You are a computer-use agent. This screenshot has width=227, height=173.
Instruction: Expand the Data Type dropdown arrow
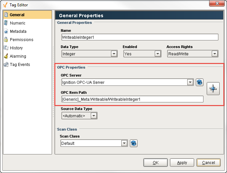click(x=114, y=54)
